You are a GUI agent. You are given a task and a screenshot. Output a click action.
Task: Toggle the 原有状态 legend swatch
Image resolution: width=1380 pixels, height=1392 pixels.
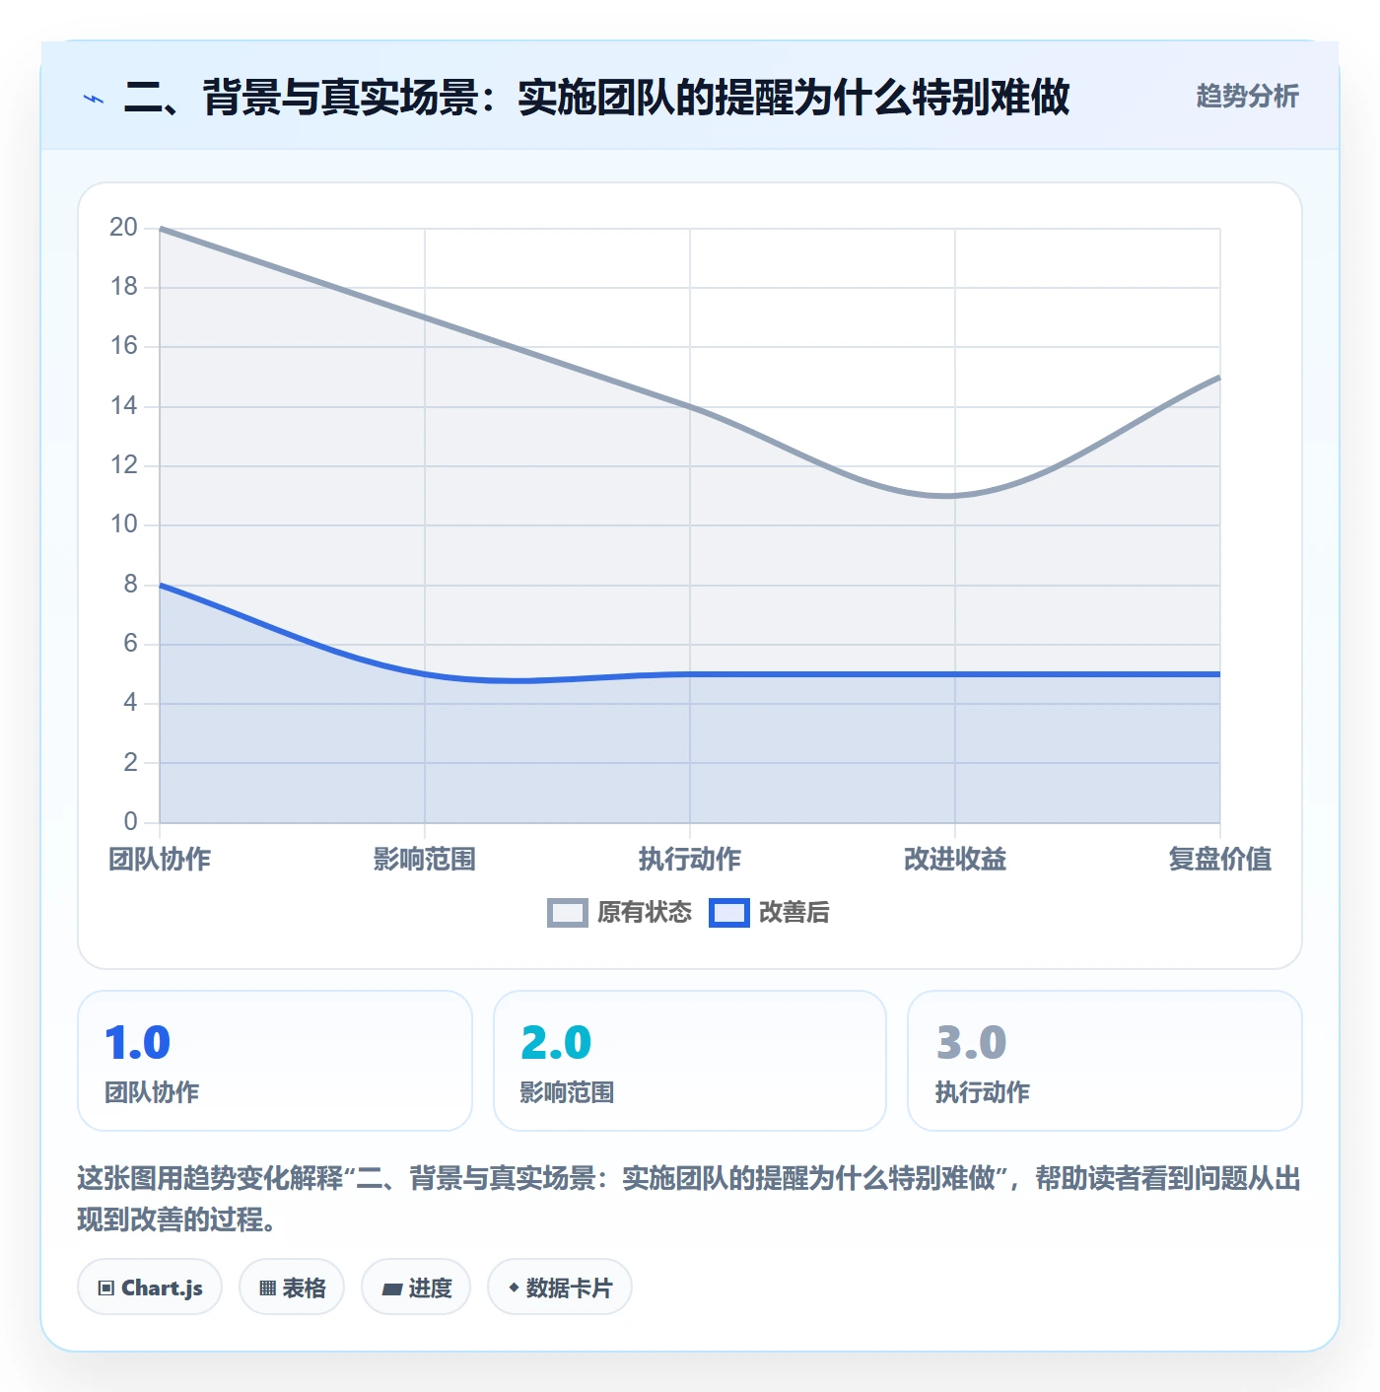[567, 913]
